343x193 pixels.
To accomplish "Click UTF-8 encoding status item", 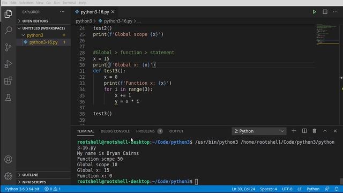I will pos(287,189).
